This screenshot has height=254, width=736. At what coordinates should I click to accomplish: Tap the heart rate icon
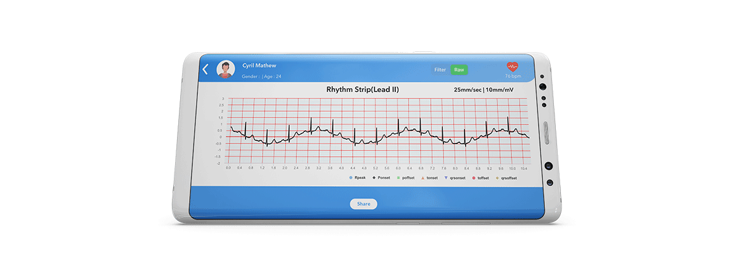(513, 66)
